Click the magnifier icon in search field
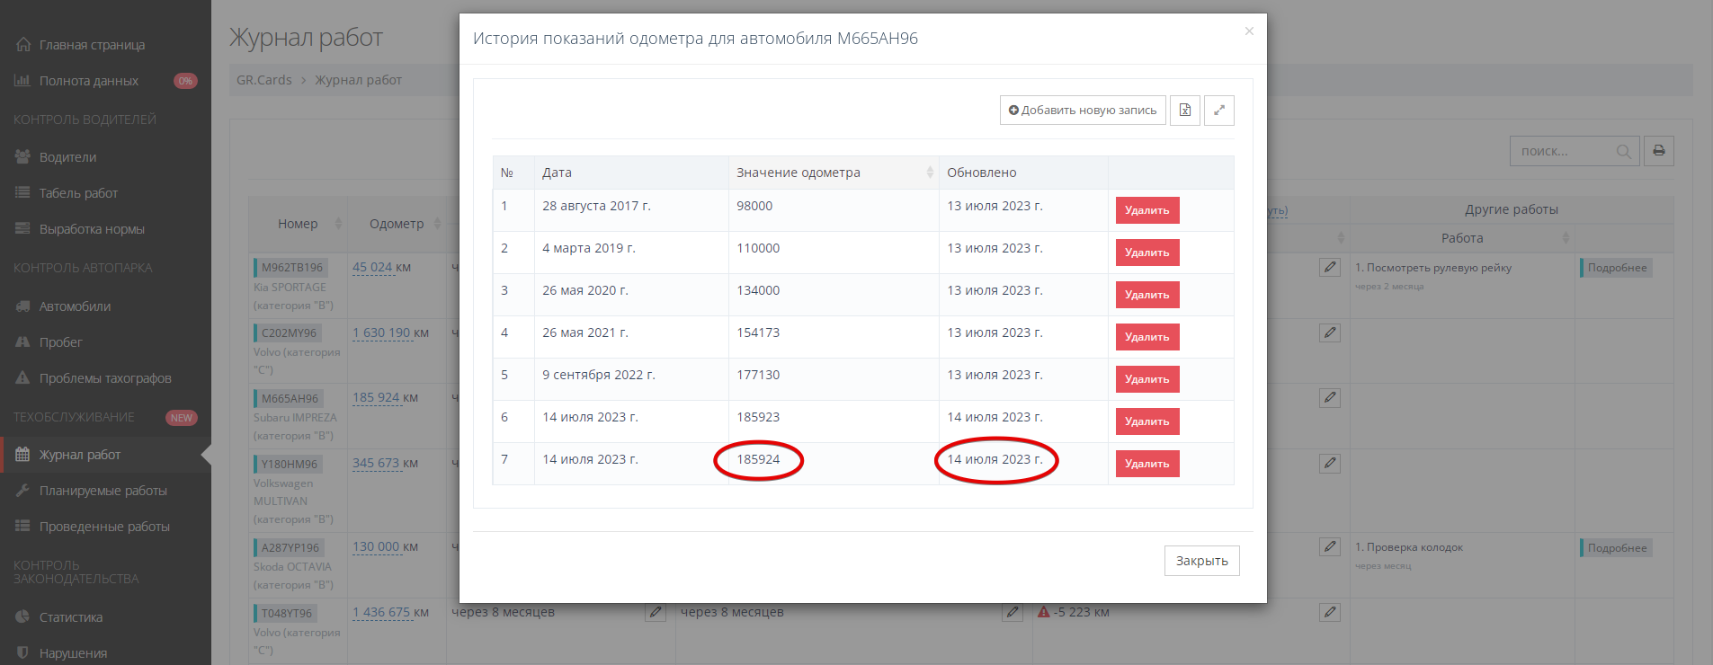This screenshot has height=665, width=1713. [x=1623, y=152]
